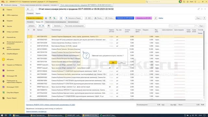Open the Отчеты dropdown
This screenshot has height=117, width=208.
(110, 18)
